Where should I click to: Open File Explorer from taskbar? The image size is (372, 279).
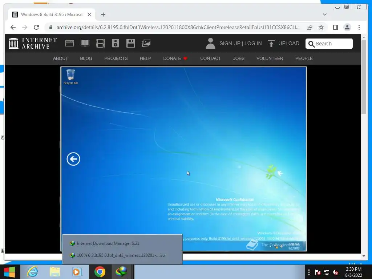pyautogui.click(x=54, y=272)
